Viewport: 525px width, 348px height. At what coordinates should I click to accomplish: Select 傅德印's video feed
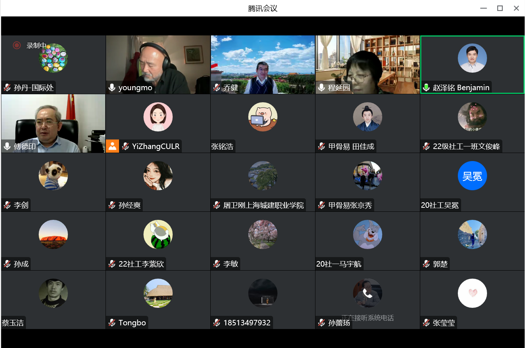click(53, 123)
